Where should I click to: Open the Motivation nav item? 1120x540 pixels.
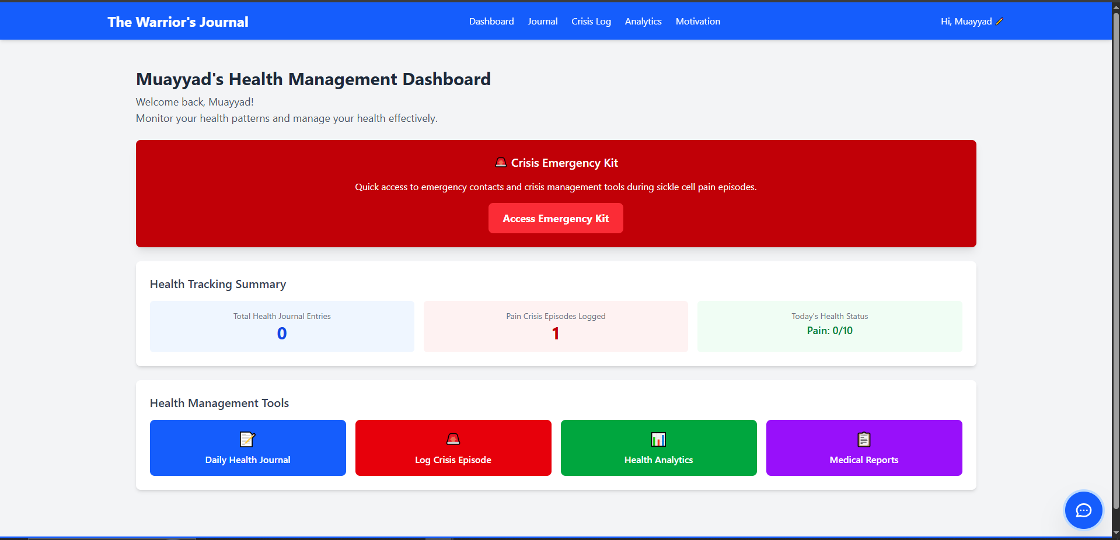pos(698,22)
